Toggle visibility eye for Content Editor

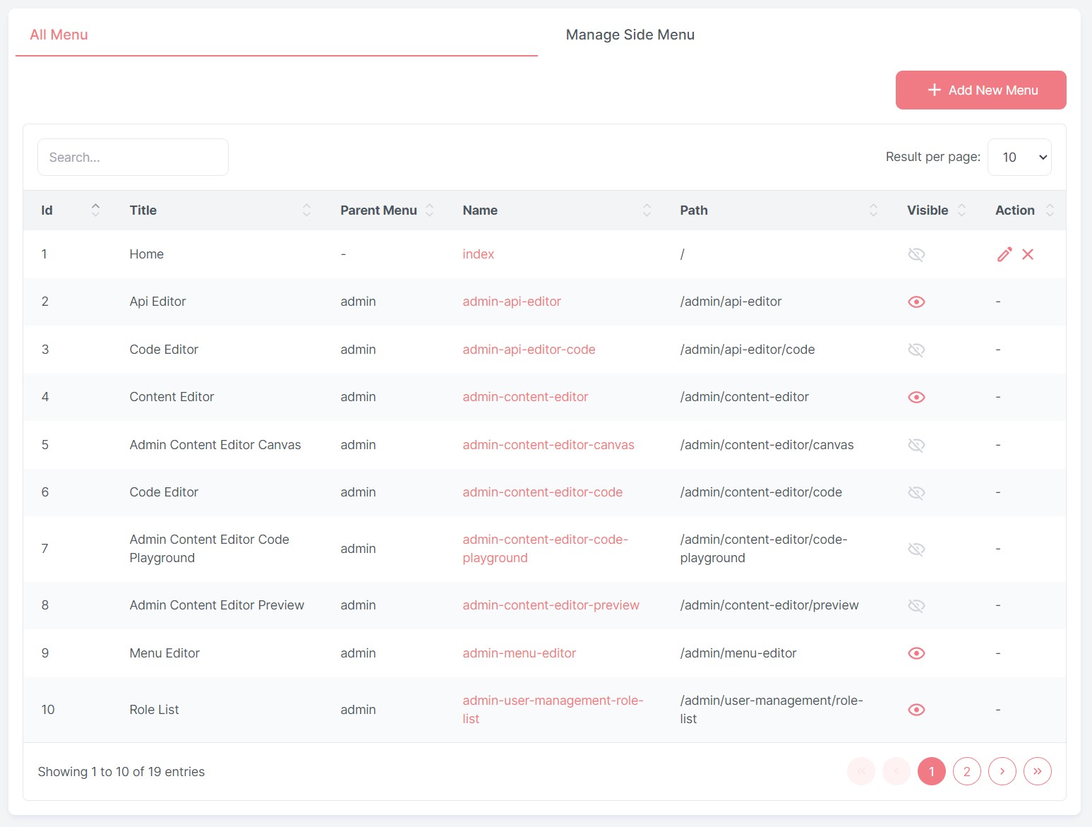[x=916, y=397]
